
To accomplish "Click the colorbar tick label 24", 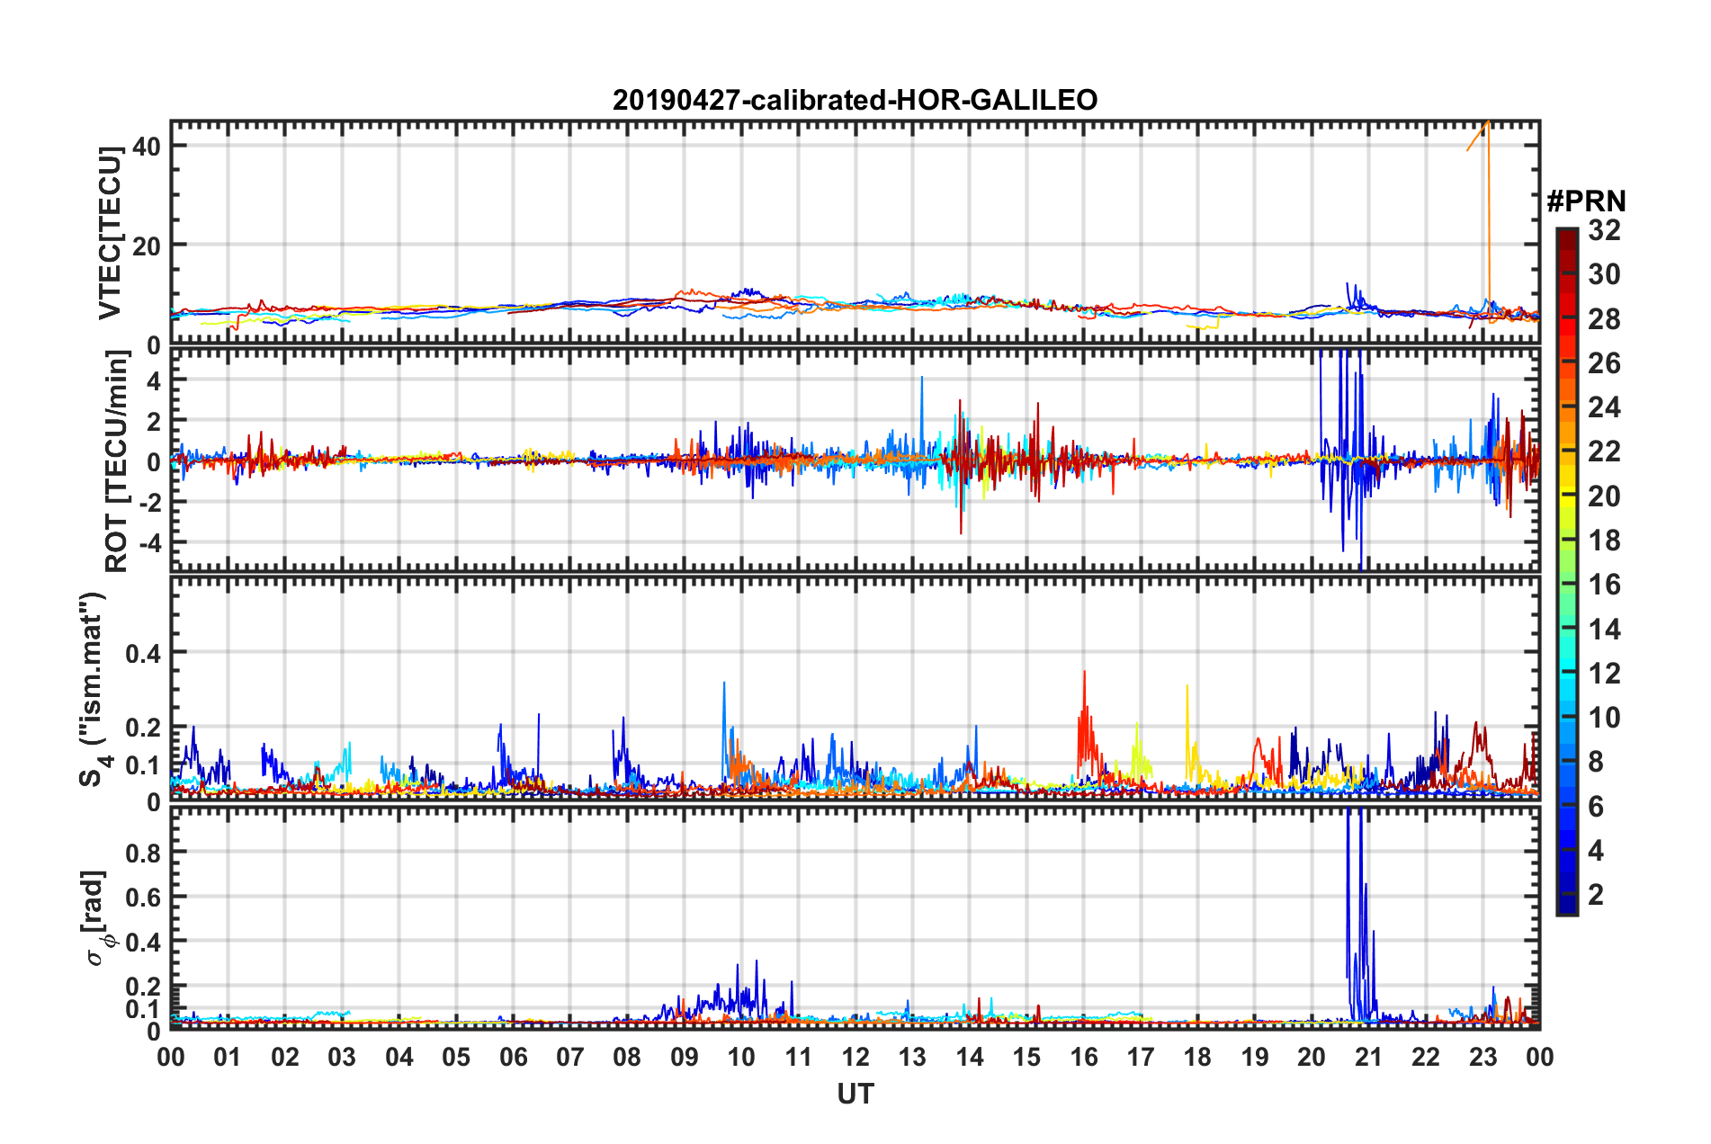I will (1604, 407).
